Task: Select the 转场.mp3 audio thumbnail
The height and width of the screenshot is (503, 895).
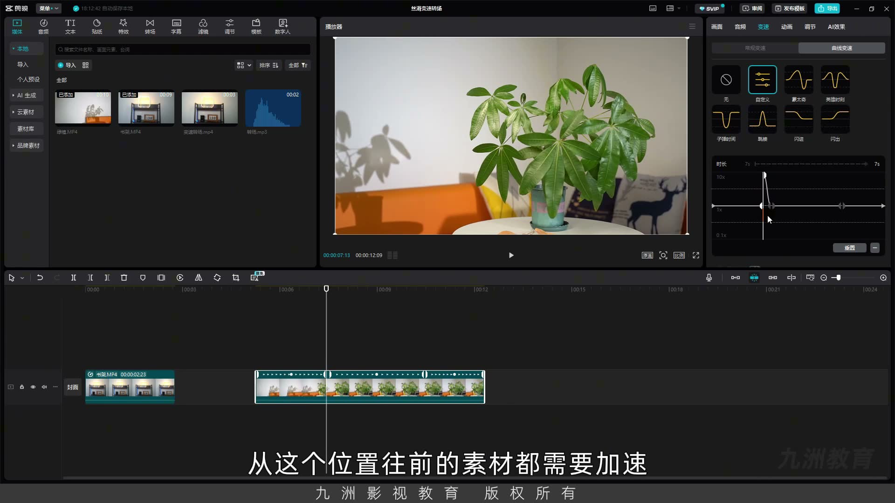Action: 273,108
